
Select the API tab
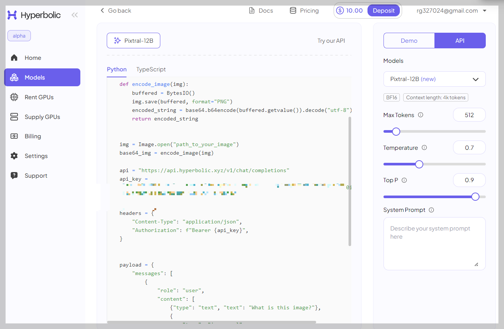point(460,41)
